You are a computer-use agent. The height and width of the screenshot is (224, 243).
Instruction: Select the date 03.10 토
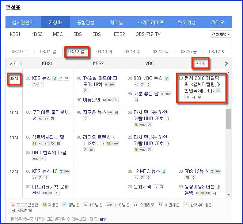click(x=20, y=51)
